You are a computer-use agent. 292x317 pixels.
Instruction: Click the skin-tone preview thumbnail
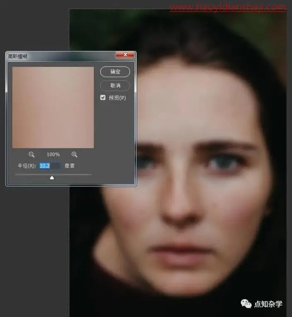[53, 107]
